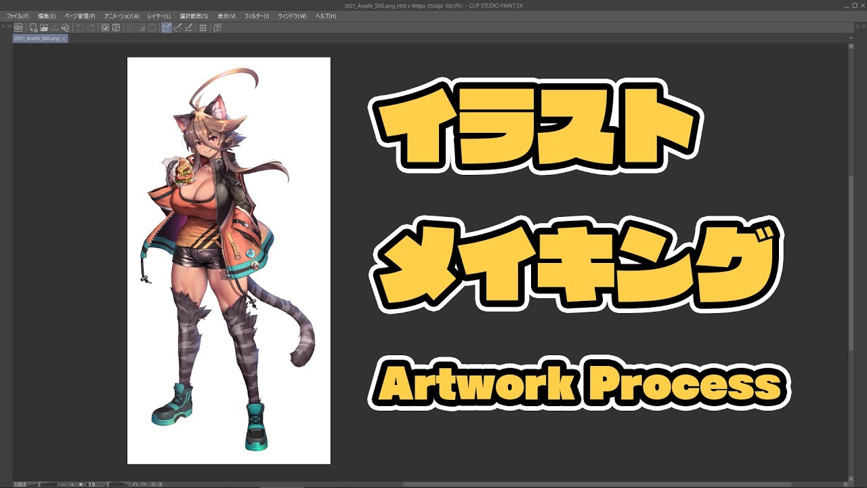Open the 編集(E) menu
Image resolution: width=867 pixels, height=488 pixels.
47,16
